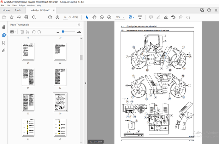Adjust the thumbnail size slider handle
The width and height of the screenshot is (219, 144).
[x=63, y=32]
